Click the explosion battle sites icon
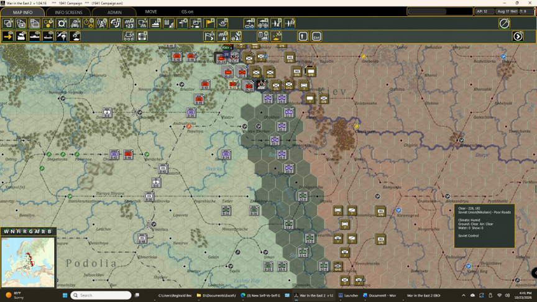537x302 pixels. [223, 24]
